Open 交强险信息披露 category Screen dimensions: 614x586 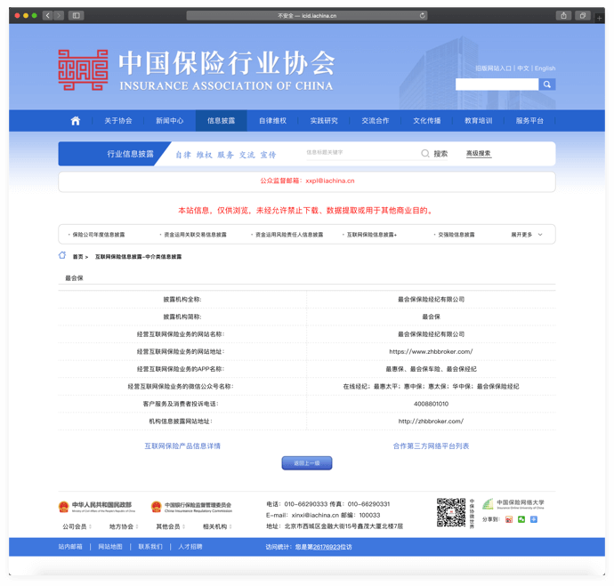point(456,235)
